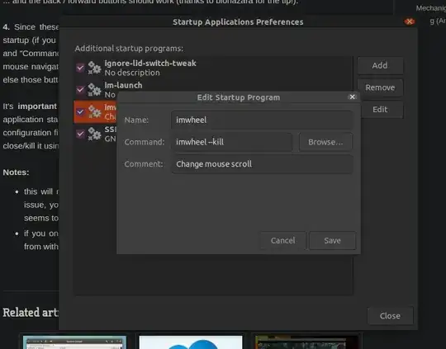Click the Command field with imwheel --kill

(232, 142)
